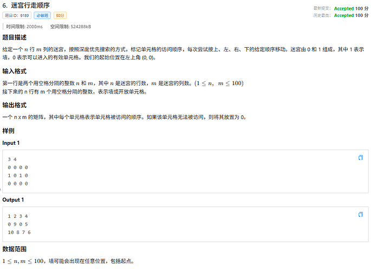The image size is (371, 271).
Task: Click the Input 1 label
Action: [x=11, y=143]
